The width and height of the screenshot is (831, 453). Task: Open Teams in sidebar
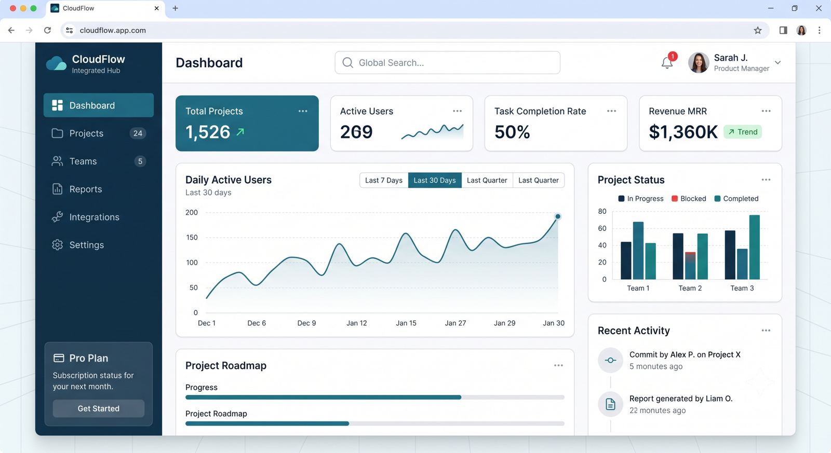tap(99, 161)
